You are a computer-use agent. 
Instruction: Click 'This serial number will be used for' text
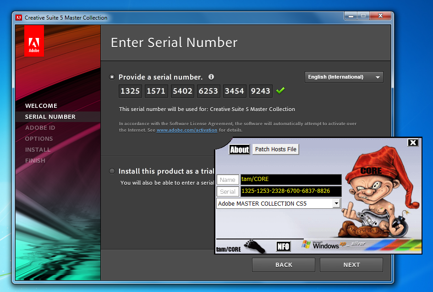point(163,109)
